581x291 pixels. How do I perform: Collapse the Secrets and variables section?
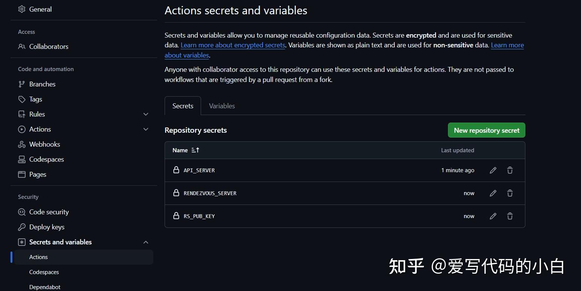pyautogui.click(x=146, y=242)
